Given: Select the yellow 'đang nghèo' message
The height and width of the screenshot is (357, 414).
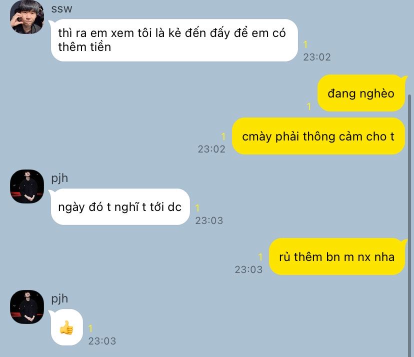Looking at the screenshot, I should click(361, 93).
